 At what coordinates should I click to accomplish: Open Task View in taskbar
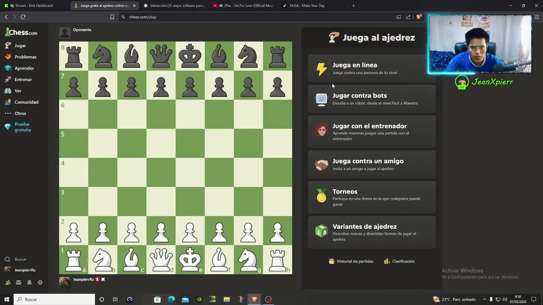tap(115, 299)
